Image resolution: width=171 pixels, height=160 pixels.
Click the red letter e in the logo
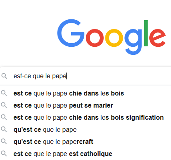point(157,38)
